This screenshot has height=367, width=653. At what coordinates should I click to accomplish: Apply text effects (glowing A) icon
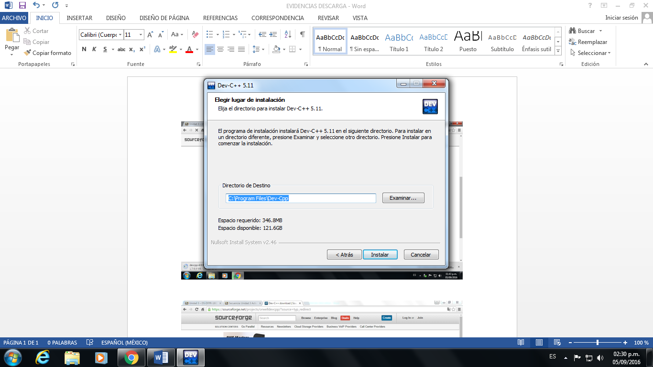[x=157, y=49]
